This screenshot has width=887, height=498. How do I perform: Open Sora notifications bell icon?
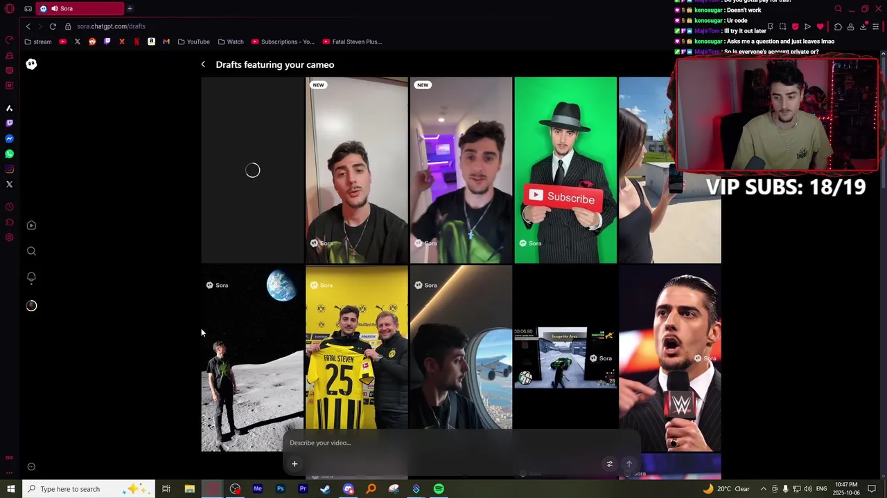pos(31,277)
